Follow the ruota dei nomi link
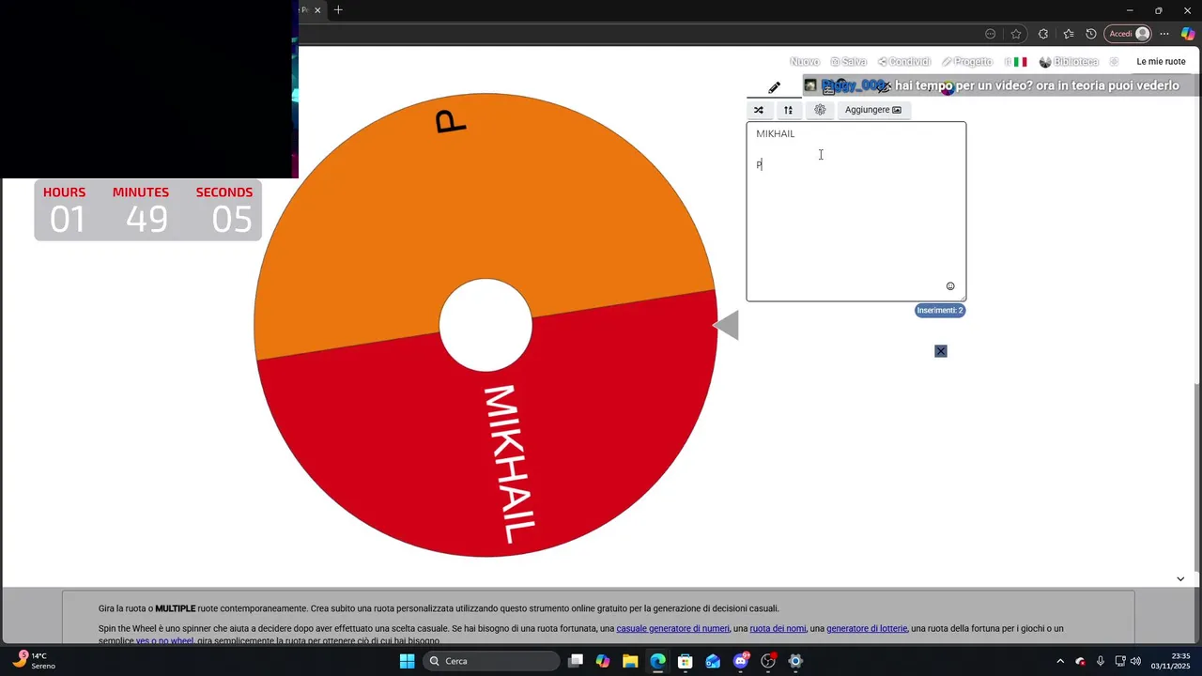The height and width of the screenshot is (676, 1202). coord(778,629)
